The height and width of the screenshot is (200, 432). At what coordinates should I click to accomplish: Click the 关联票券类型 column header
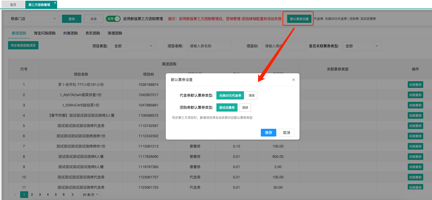pyautogui.click(x=338, y=69)
